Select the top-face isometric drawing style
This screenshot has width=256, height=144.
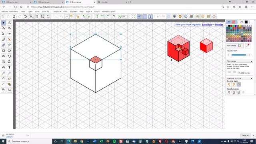239,84
